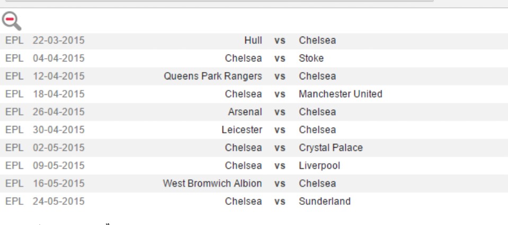Click the 26-04-2015 fixture date
The width and height of the screenshot is (508, 225).
pyautogui.click(x=58, y=112)
